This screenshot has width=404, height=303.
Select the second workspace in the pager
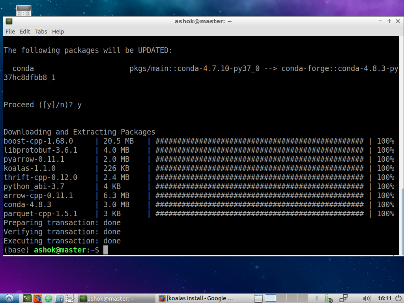point(281,298)
